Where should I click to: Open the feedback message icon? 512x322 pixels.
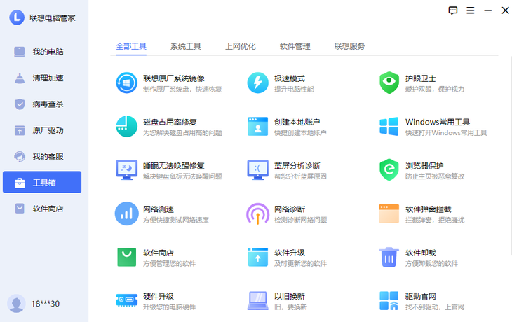[x=453, y=10]
